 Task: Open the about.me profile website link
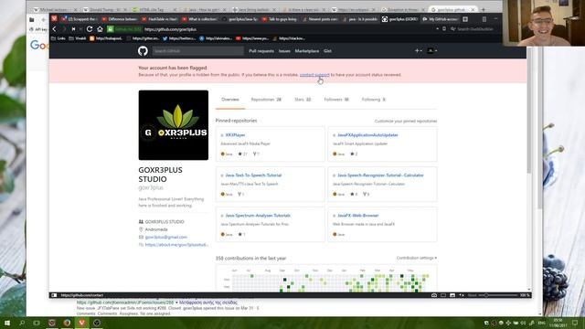pyautogui.click(x=176, y=245)
